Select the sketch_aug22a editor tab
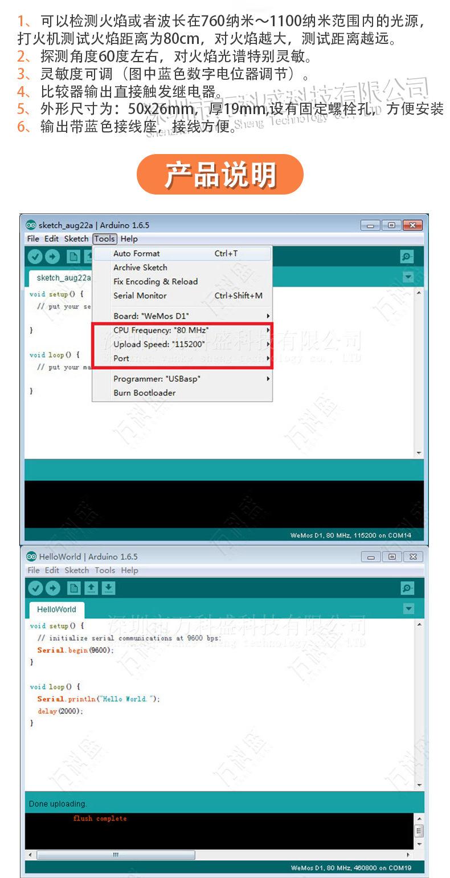Viewport: 450px width, 878px height. [x=60, y=278]
